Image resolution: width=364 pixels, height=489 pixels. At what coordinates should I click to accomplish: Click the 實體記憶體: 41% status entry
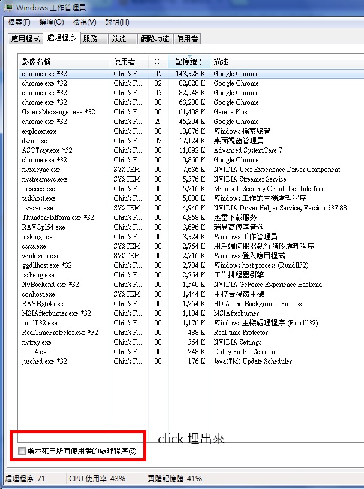[x=175, y=478]
